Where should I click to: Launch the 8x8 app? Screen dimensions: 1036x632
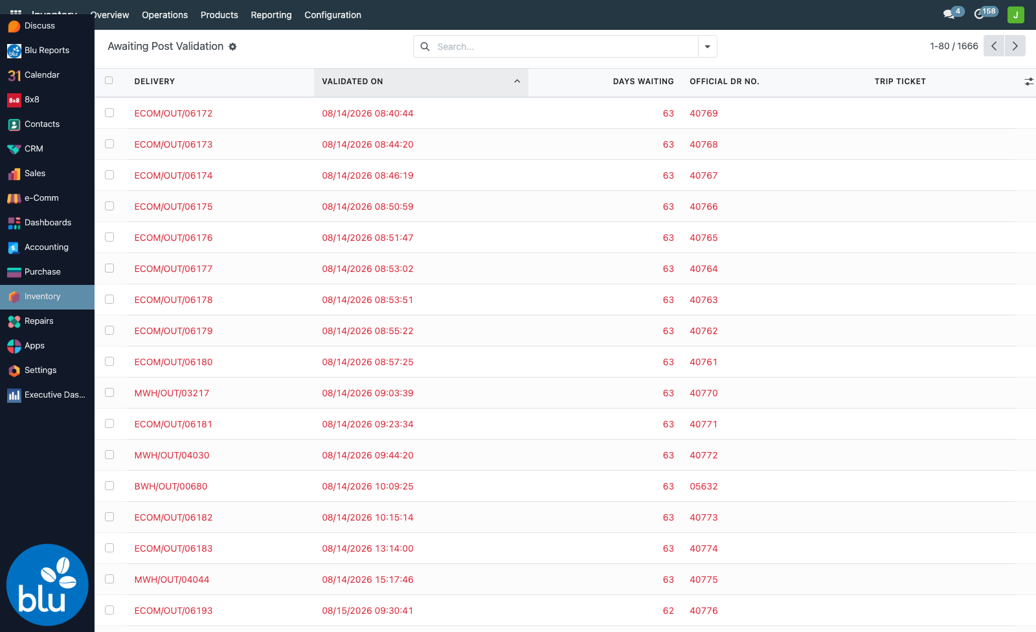47,100
